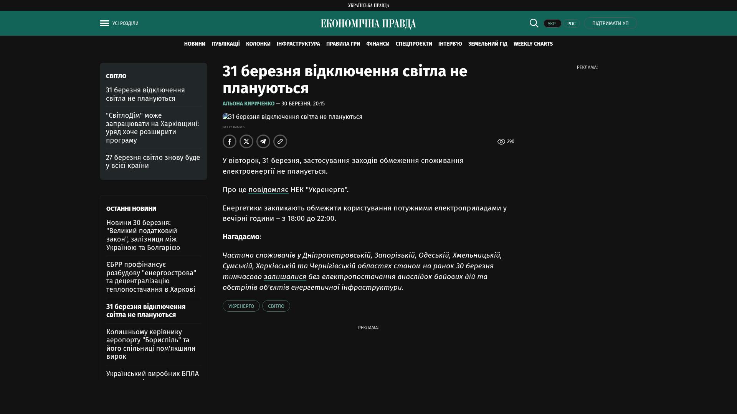Open the hamburger menu icon for all sections
The width and height of the screenshot is (737, 414).
[x=104, y=23]
